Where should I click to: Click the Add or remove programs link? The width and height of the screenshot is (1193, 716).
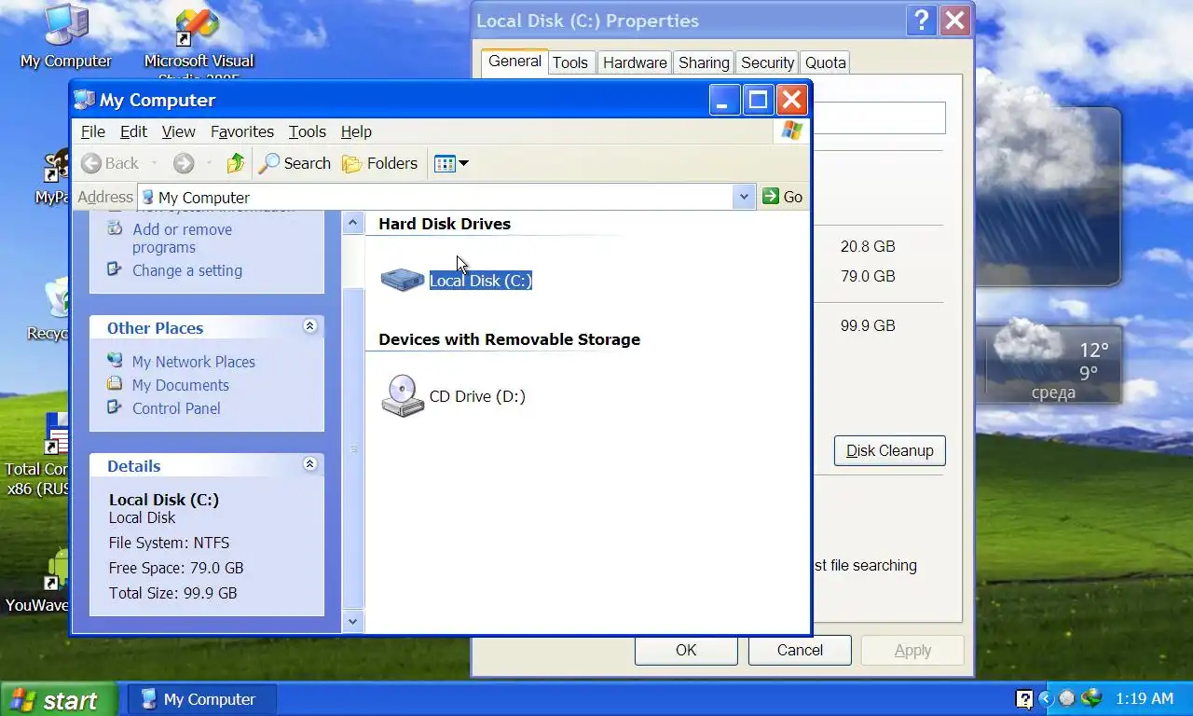(x=183, y=239)
